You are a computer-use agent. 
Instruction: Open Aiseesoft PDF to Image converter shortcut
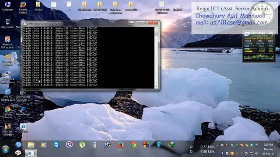point(7,42)
